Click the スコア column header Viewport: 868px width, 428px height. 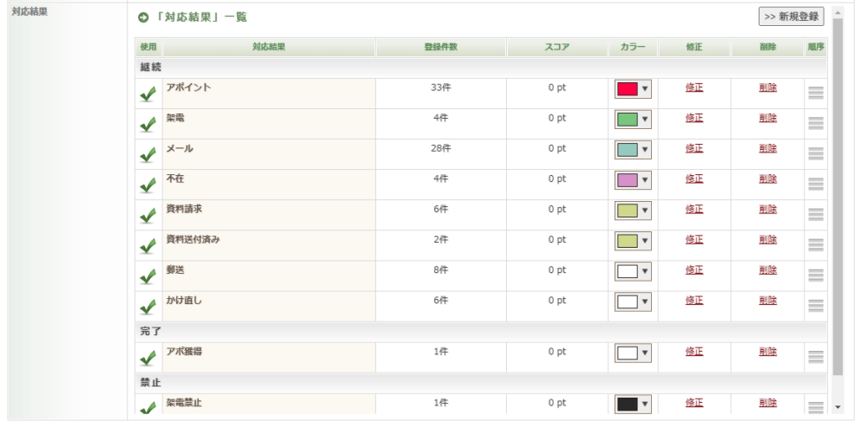[556, 48]
